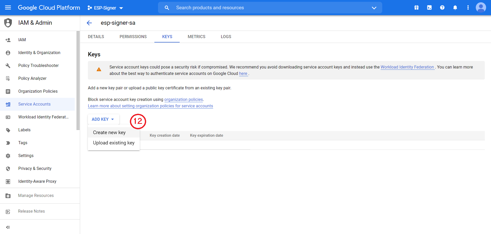
Task: Click the Tags arrow icon
Action: (8, 143)
